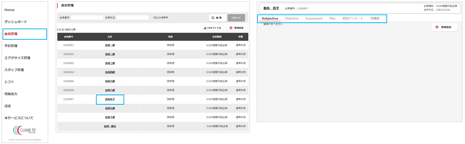The width and height of the screenshot is (465, 144).
Task: Open member link 会員三郎
Action: pyautogui.click(x=110, y=63)
